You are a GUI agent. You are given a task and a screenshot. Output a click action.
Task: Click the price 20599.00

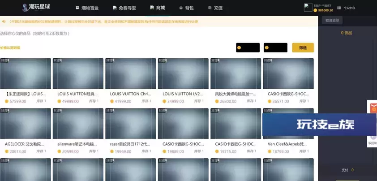click(70, 151)
